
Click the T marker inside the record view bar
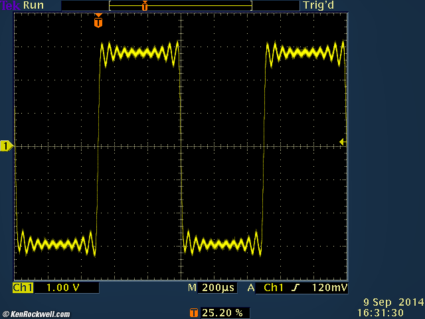coord(145,5)
